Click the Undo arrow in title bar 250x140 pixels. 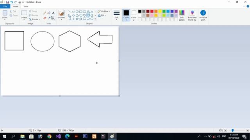[x=11, y=2]
